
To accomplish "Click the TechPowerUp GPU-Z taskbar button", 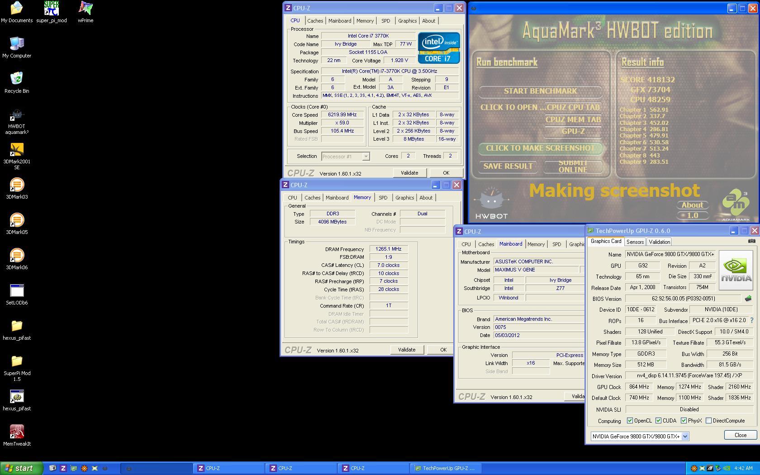I will pyautogui.click(x=446, y=468).
